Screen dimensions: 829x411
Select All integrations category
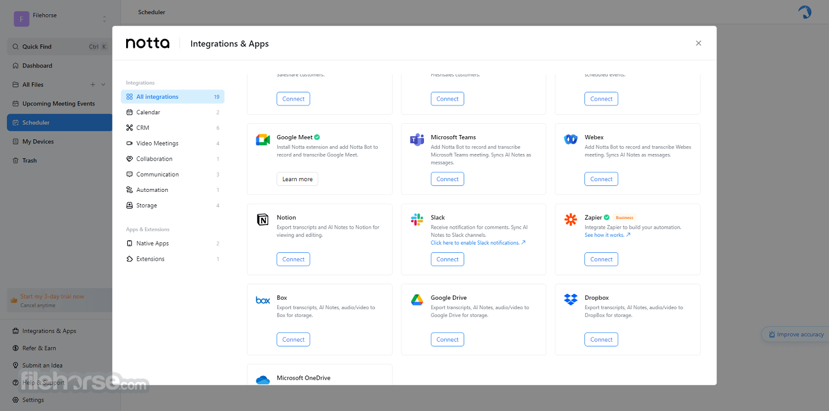[x=172, y=97]
